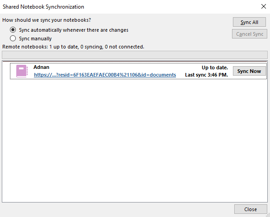The height and width of the screenshot is (217, 270).
Task: Open the Adnan notebook resid documents link
Action: click(x=105, y=75)
